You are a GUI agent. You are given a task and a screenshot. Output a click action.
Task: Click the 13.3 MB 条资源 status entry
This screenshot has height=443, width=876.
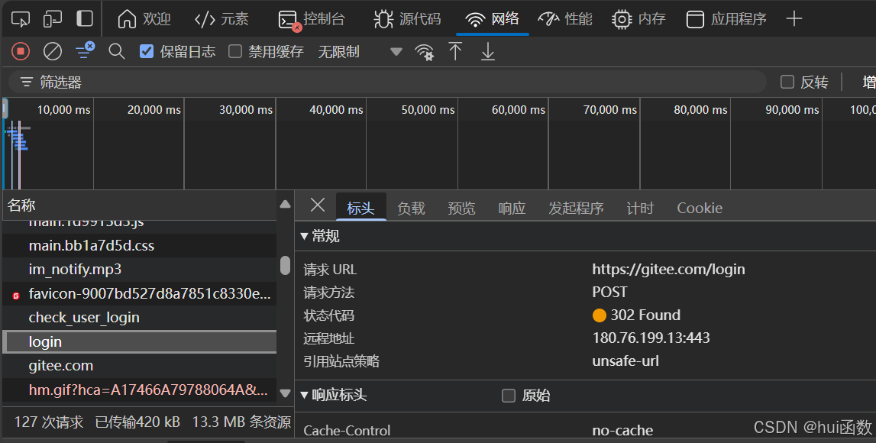click(x=241, y=422)
